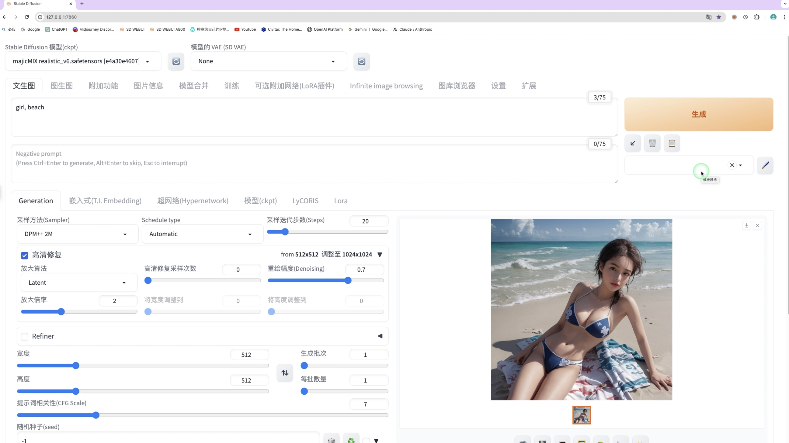Click the read-last-parameters arrow icon

[x=632, y=143]
